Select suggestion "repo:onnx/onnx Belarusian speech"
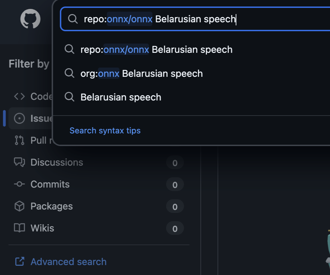The image size is (330, 275). tap(156, 50)
